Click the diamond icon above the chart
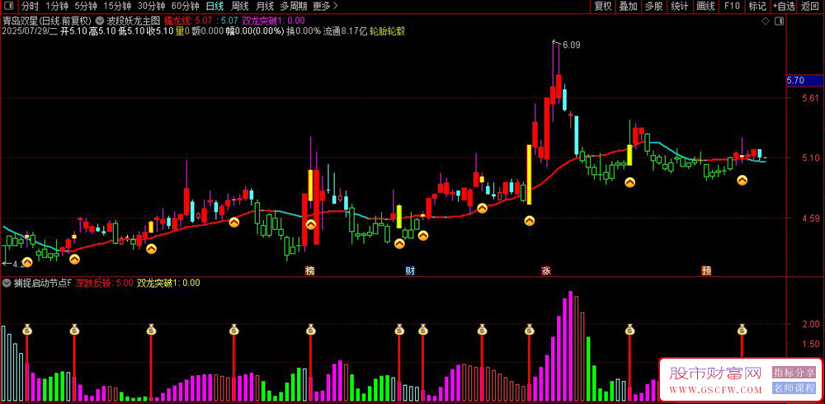The image size is (825, 404). 765,21
